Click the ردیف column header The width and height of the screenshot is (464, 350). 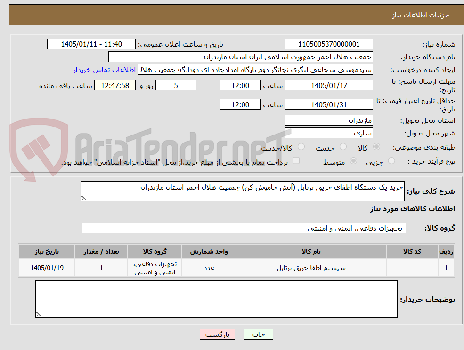click(x=446, y=251)
